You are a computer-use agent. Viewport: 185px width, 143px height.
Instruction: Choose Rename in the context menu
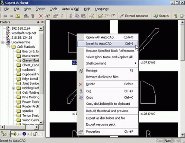pyautogui.click(x=108, y=71)
